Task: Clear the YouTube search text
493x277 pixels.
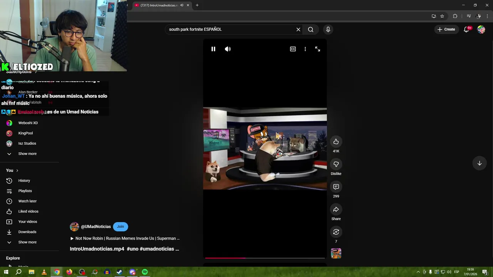Action: pos(298,29)
